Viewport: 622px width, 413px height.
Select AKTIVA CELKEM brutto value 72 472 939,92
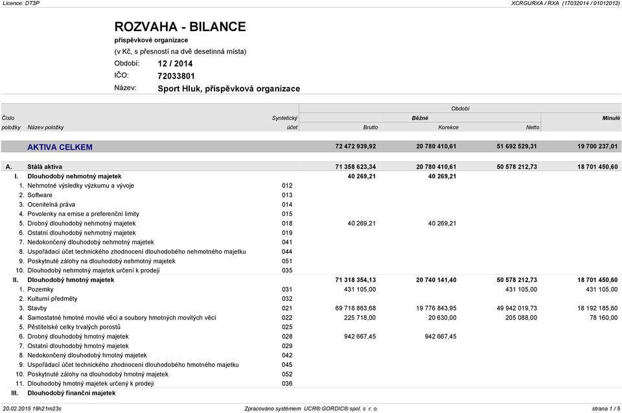[356, 147]
